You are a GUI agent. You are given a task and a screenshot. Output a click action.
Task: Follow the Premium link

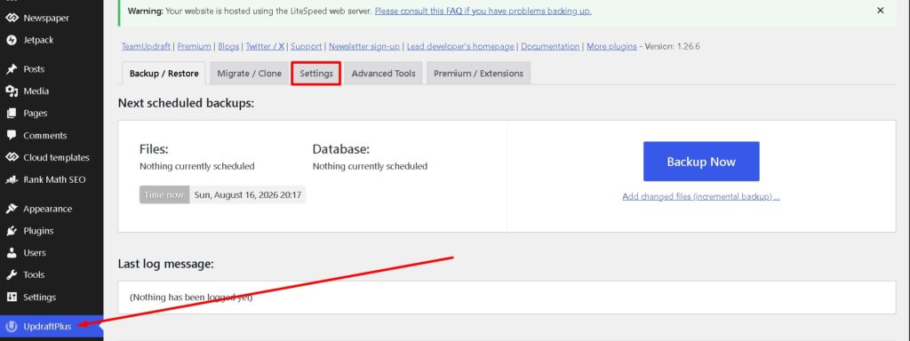click(194, 46)
